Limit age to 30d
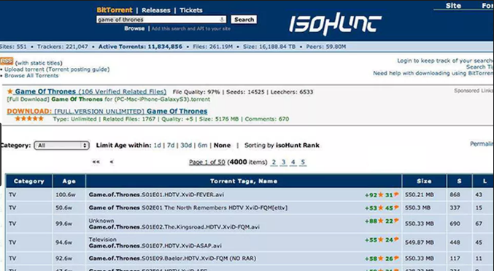Image resolution: width=494 pixels, height=271 pixels. pyautogui.click(x=186, y=145)
